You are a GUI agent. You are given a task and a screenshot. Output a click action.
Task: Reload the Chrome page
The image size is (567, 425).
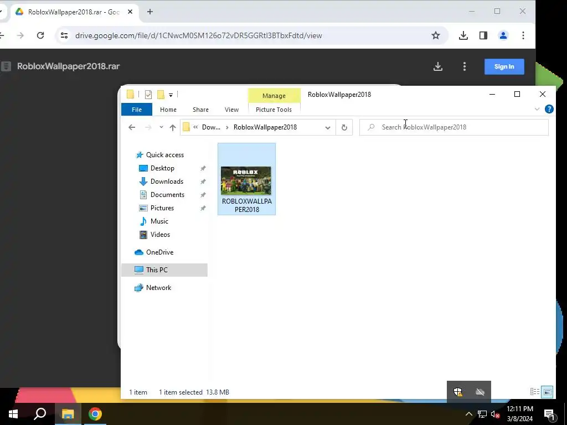coord(40,35)
